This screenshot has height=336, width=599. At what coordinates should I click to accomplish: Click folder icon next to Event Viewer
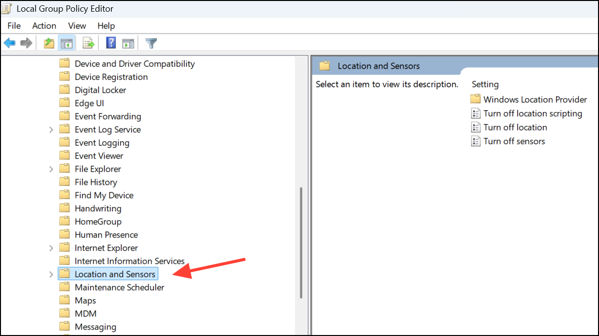(64, 155)
